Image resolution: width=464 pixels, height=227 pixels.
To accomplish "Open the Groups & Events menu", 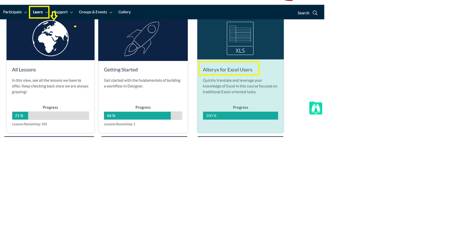I will (x=93, y=12).
